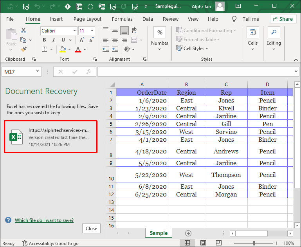Click the yellow fill color swatch

point(63,49)
